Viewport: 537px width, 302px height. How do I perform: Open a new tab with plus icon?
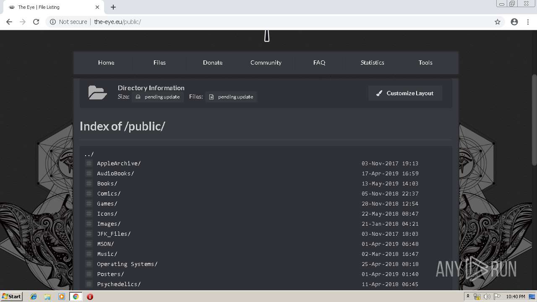coord(113,7)
